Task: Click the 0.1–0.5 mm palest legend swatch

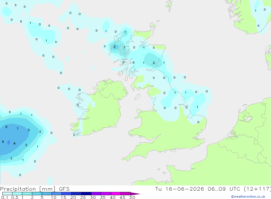Action: [7, 194]
